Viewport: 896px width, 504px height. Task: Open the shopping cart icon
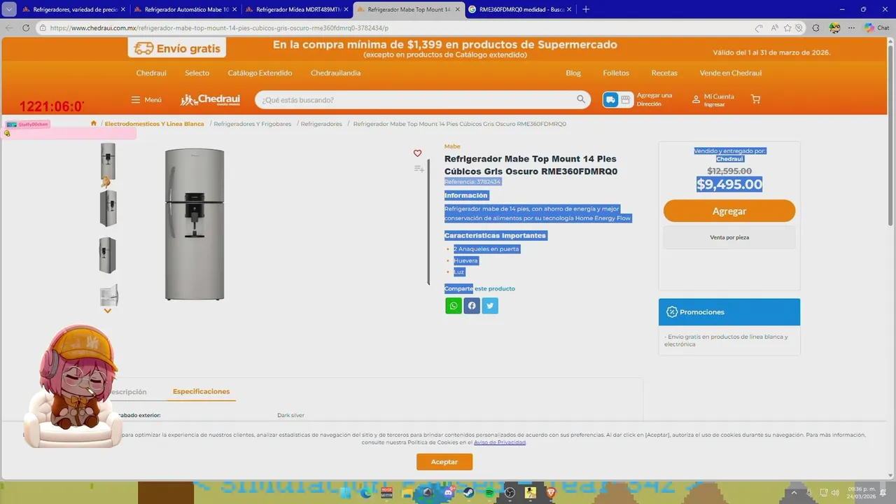point(755,99)
